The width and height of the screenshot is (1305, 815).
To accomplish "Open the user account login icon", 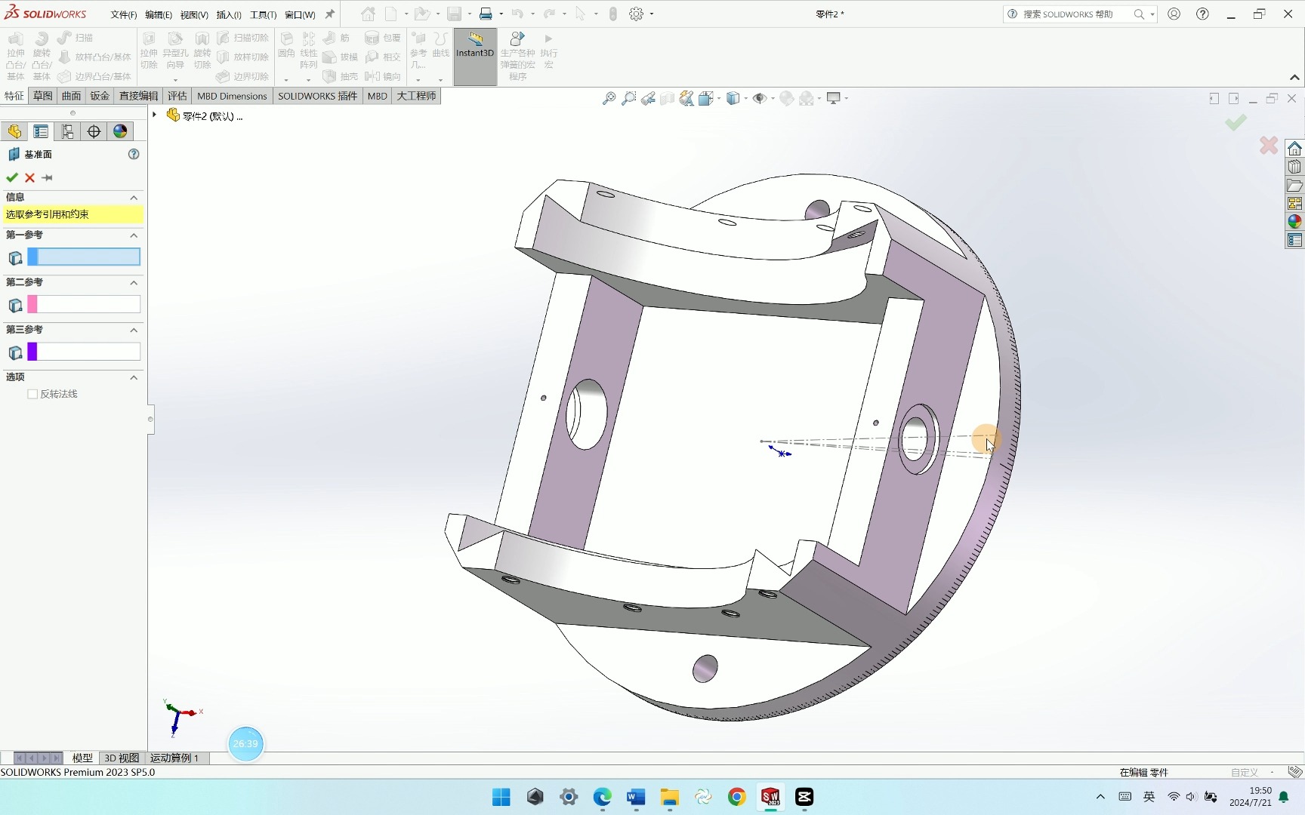I will [x=1174, y=14].
